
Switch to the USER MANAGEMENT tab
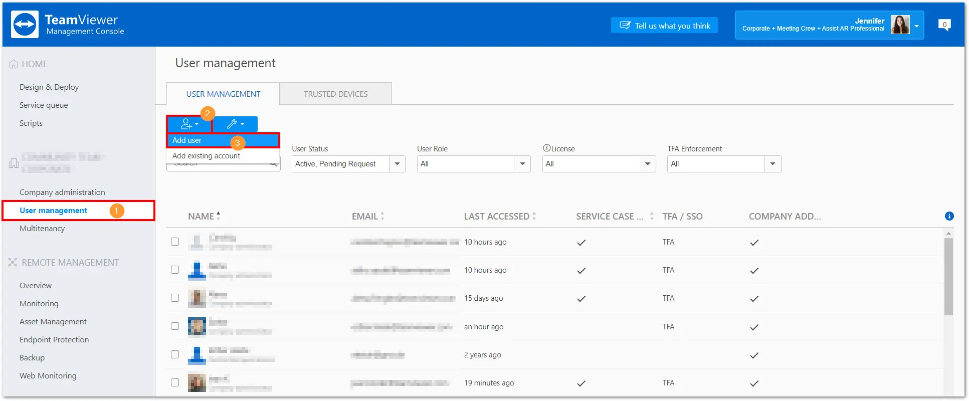(x=223, y=94)
